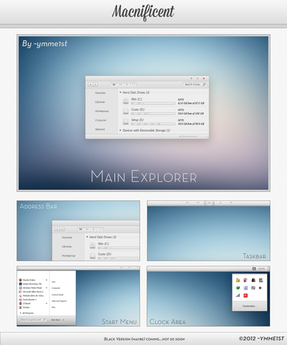Click the network signal bars tray icon
This screenshot has height=345, width=287.
(237, 295)
